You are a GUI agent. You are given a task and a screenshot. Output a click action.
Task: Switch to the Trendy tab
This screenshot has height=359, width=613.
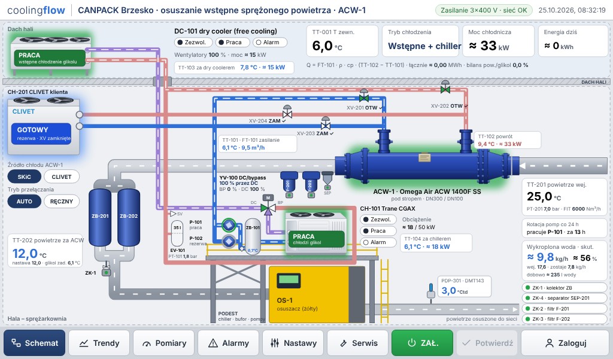point(99,343)
